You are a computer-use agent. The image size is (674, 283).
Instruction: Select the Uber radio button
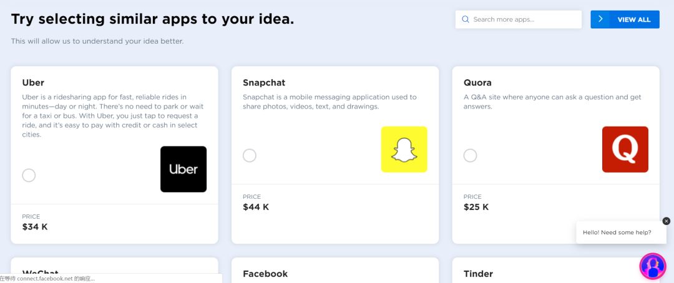29,175
